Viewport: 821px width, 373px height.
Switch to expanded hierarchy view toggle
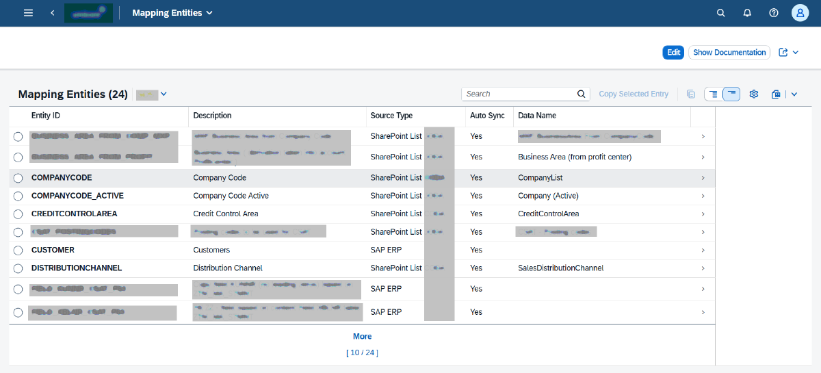[x=714, y=94]
